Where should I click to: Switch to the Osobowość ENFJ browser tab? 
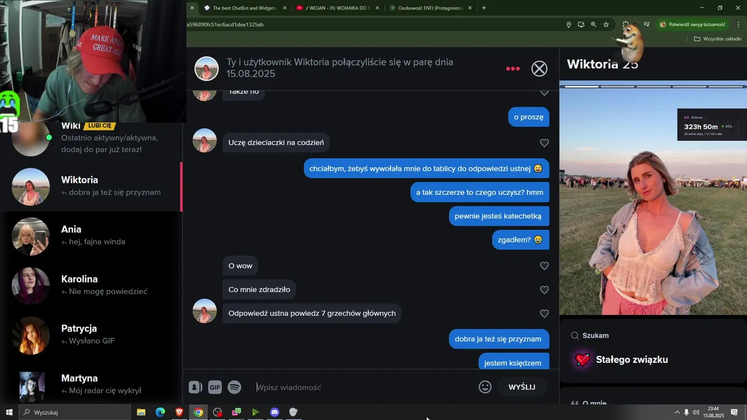(x=430, y=8)
